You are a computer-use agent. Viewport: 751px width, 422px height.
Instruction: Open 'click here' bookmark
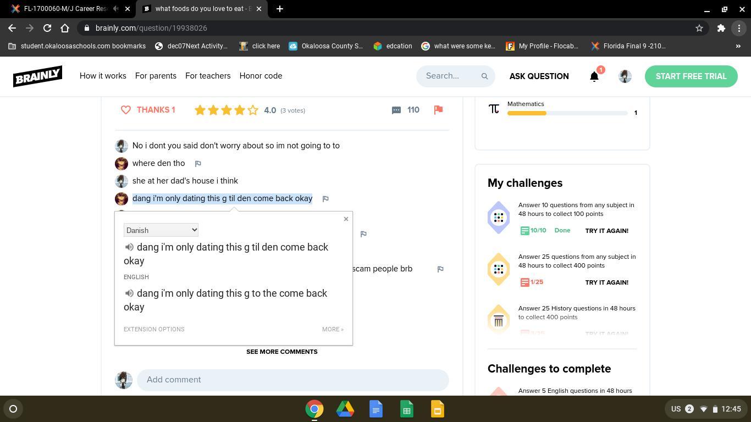coord(259,46)
